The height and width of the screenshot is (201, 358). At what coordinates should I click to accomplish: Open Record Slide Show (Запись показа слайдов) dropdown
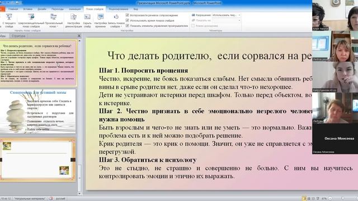116,21
